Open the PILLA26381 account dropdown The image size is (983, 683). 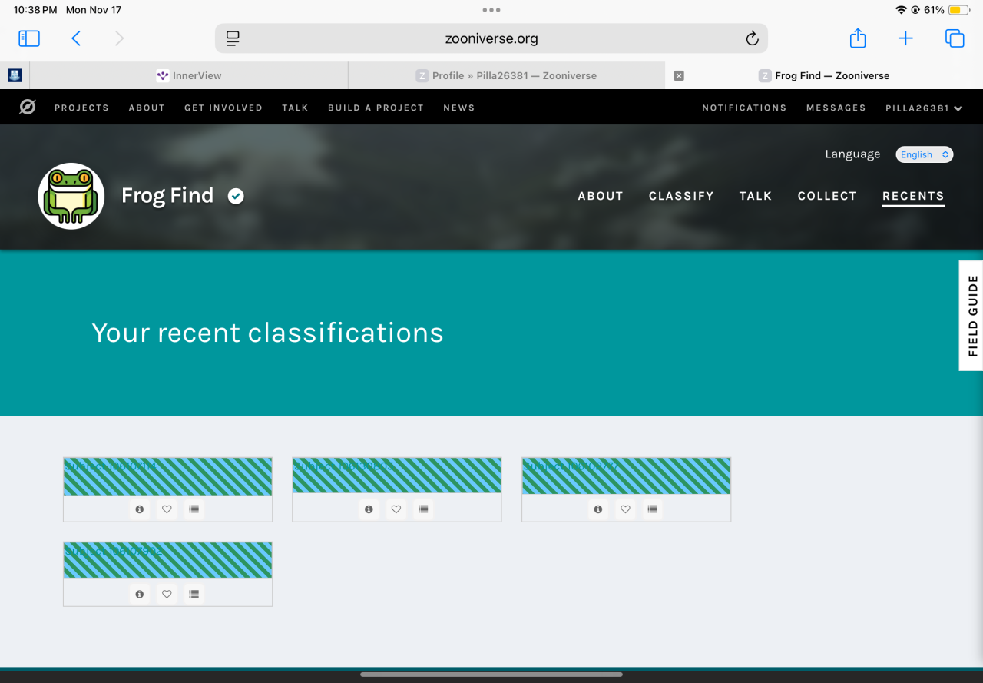pos(924,108)
